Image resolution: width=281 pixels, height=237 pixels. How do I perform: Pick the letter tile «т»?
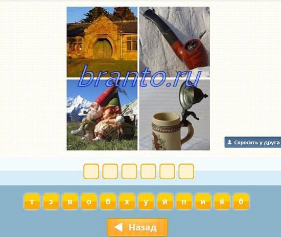click(x=32, y=202)
